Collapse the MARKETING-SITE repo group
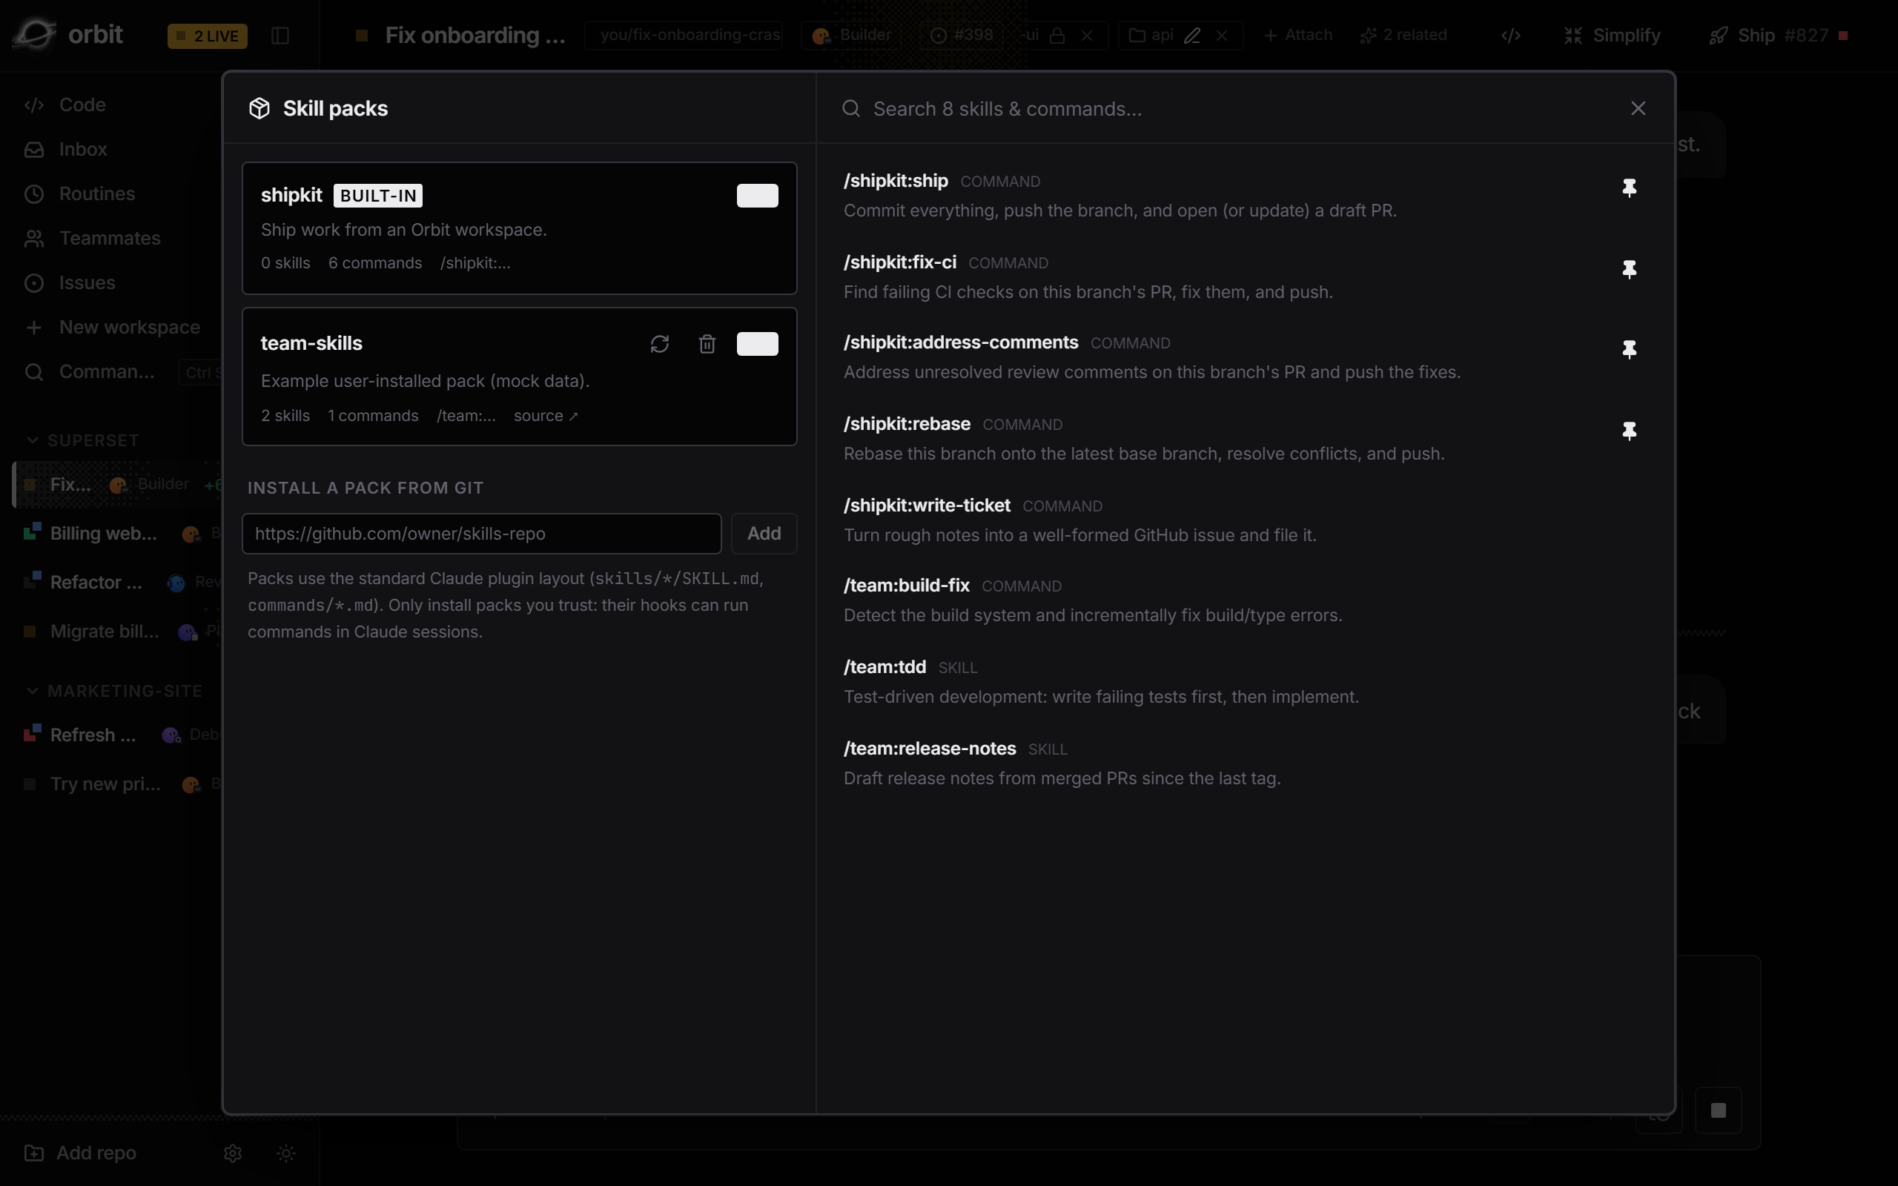 pyautogui.click(x=114, y=691)
